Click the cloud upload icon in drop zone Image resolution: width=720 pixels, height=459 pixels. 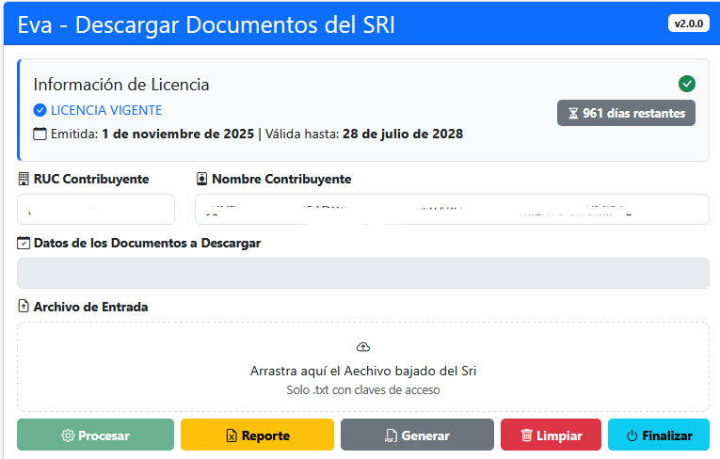coord(363,347)
